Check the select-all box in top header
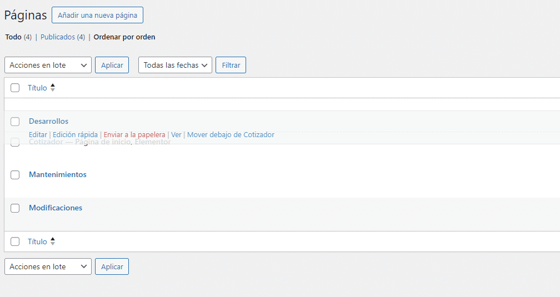 coord(15,88)
